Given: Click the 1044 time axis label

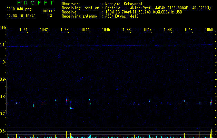Looking at the screenshot, I should (86, 30).
